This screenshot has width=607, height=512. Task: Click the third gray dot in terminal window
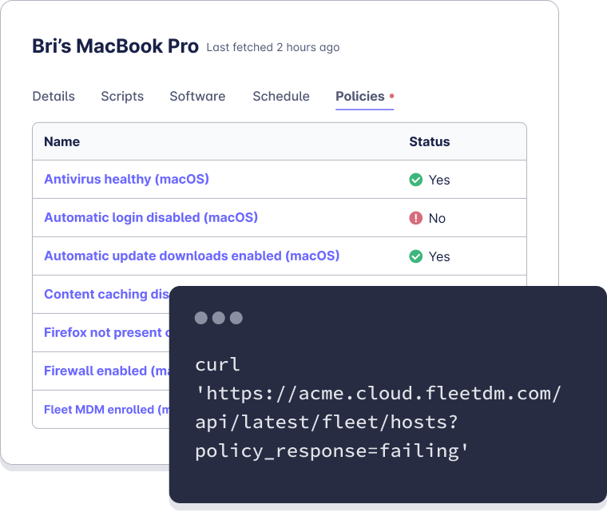[236, 318]
